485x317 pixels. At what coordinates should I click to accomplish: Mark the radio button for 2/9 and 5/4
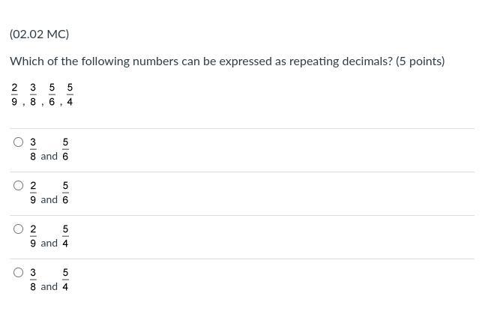pos(19,229)
